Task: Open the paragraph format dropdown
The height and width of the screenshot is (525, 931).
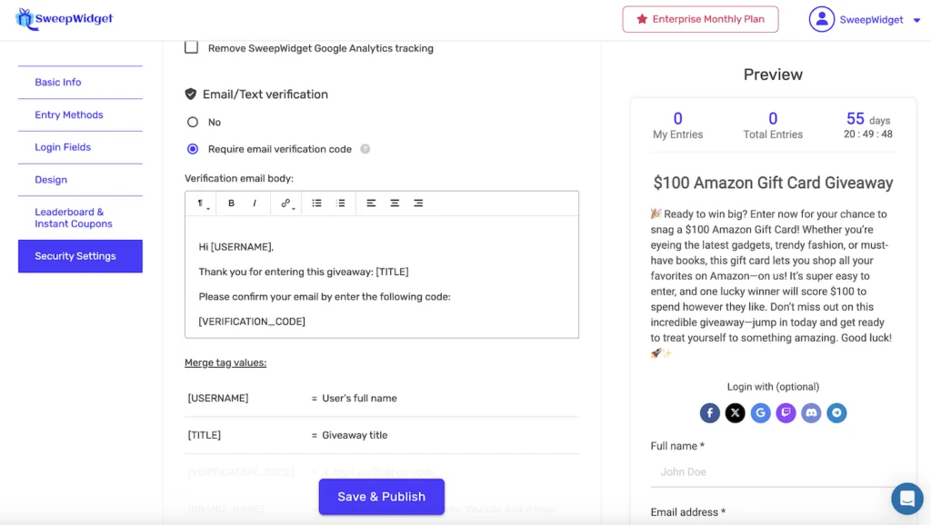Action: [x=203, y=203]
